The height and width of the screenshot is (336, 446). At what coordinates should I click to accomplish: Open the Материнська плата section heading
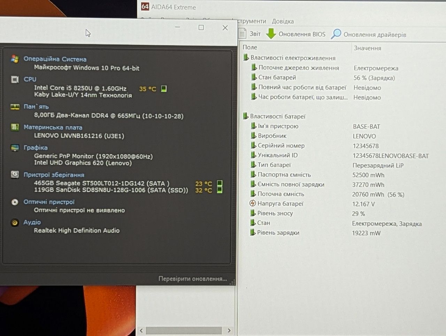coord(53,127)
